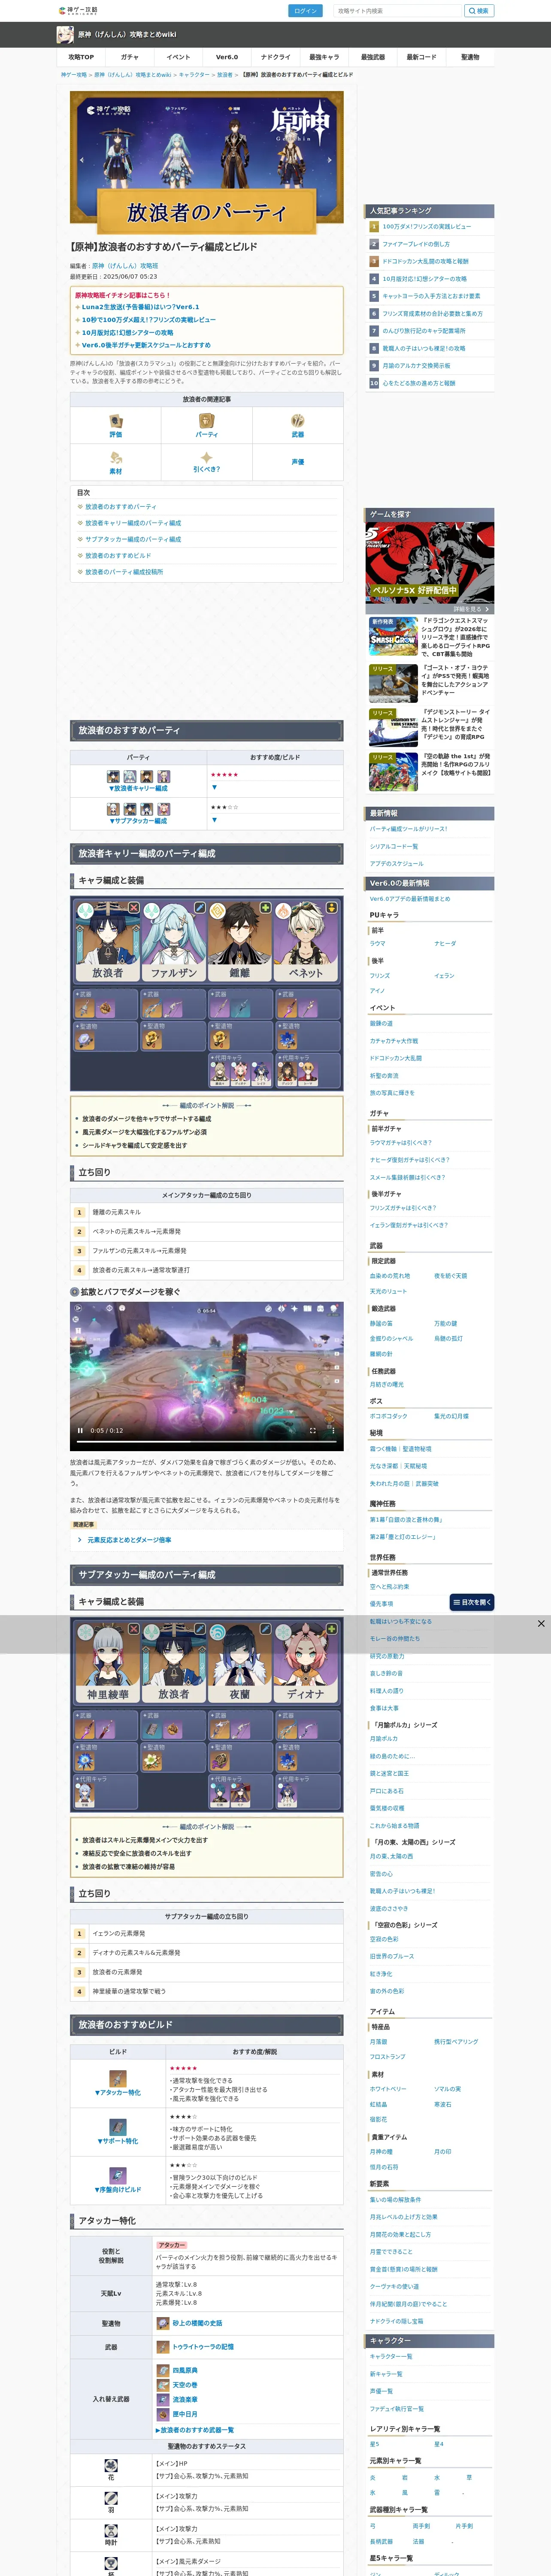Open the 最強キャラ nav tab

click(324, 57)
